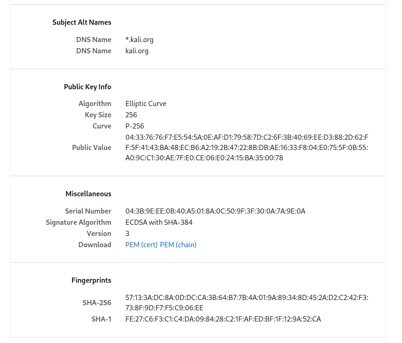Click the Key Size label
The image size is (402, 343).
98,115
